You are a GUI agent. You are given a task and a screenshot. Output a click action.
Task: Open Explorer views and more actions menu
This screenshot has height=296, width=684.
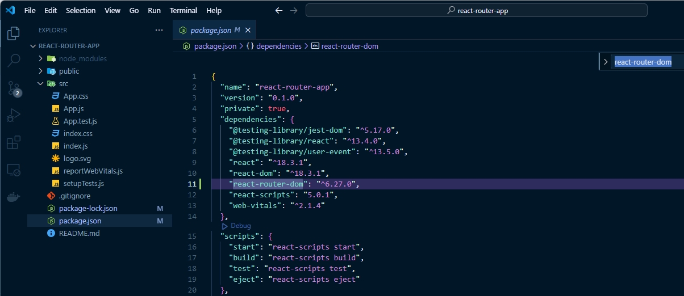pos(159,30)
